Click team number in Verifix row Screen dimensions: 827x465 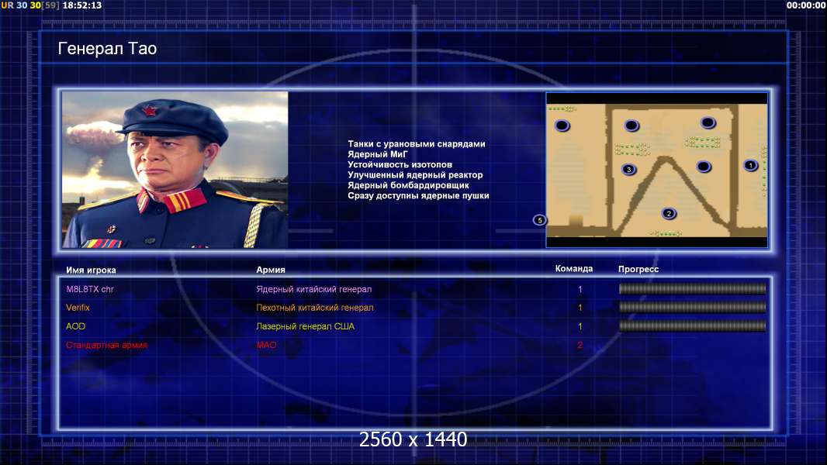click(580, 308)
